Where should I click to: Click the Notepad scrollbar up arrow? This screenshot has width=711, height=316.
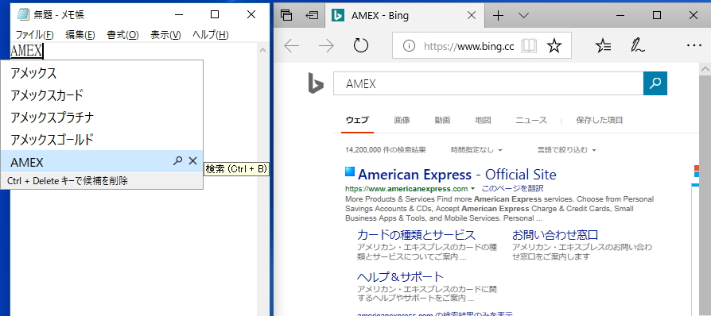(262, 50)
